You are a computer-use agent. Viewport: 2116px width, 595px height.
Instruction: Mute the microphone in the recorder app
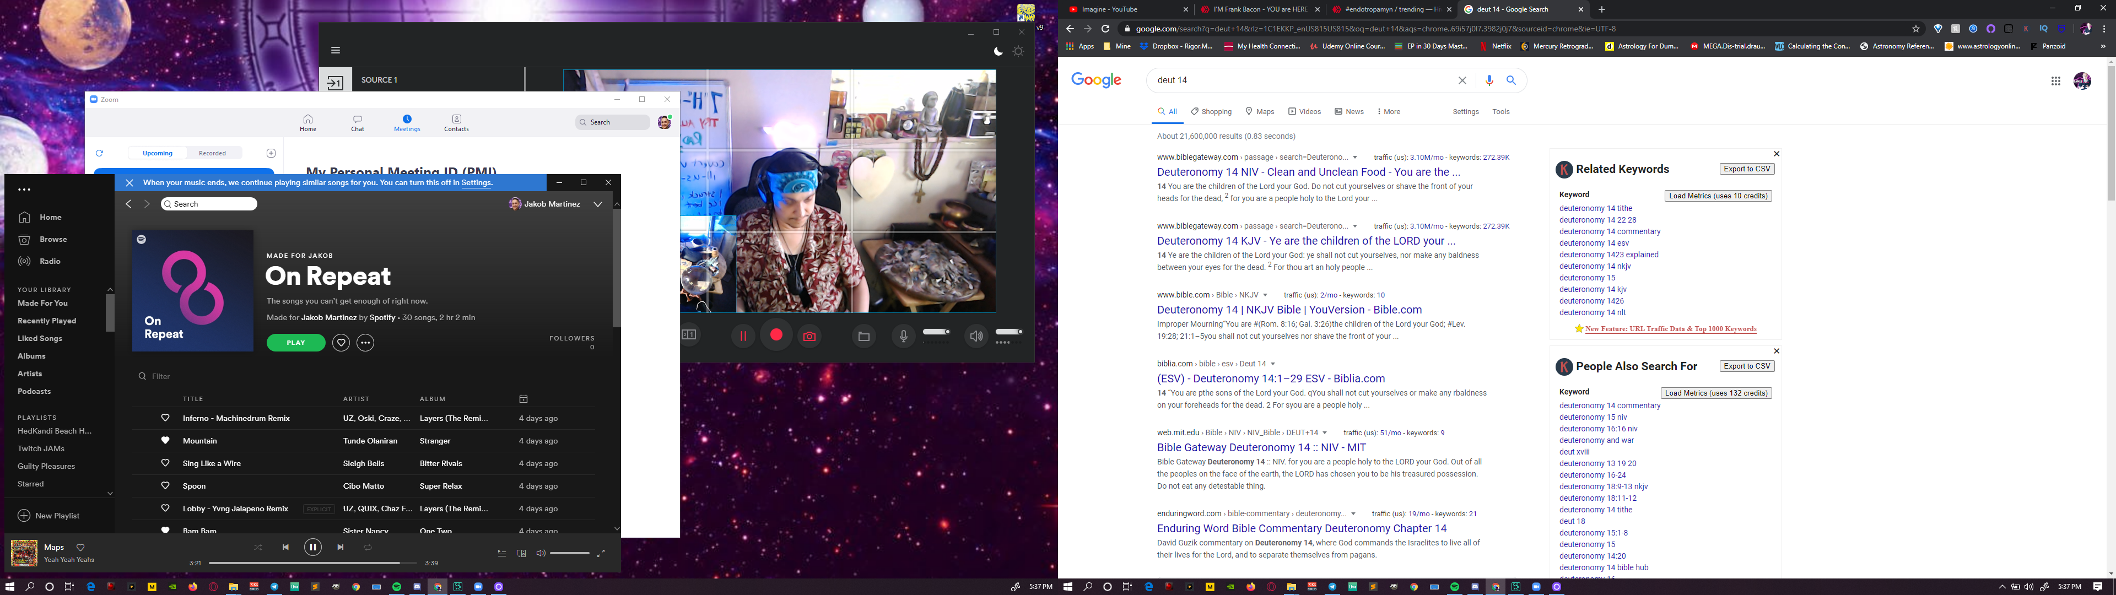click(903, 336)
